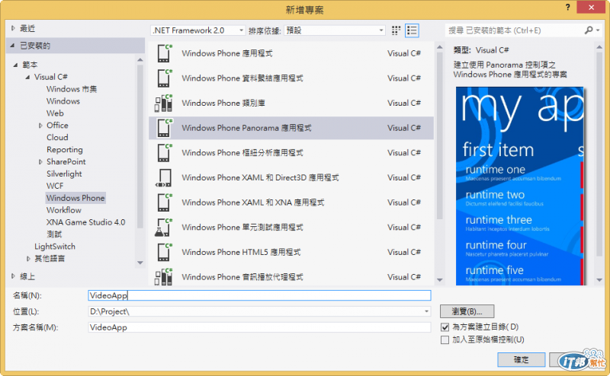Expand the 最近 section

coord(13,28)
